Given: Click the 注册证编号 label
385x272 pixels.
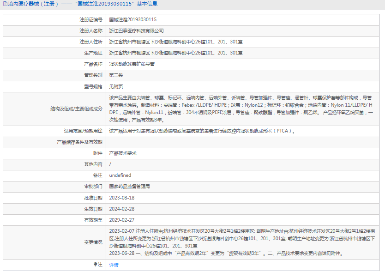Looking at the screenshot, I should 91,20.
